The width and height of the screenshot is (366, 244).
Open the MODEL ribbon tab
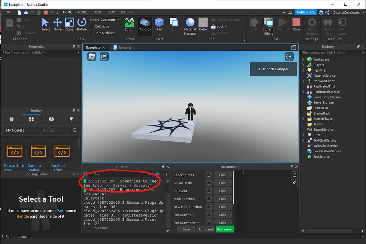83,12
